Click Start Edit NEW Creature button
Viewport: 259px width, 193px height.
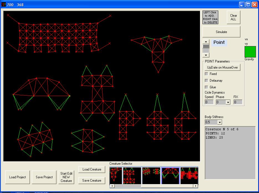[x=66, y=177]
